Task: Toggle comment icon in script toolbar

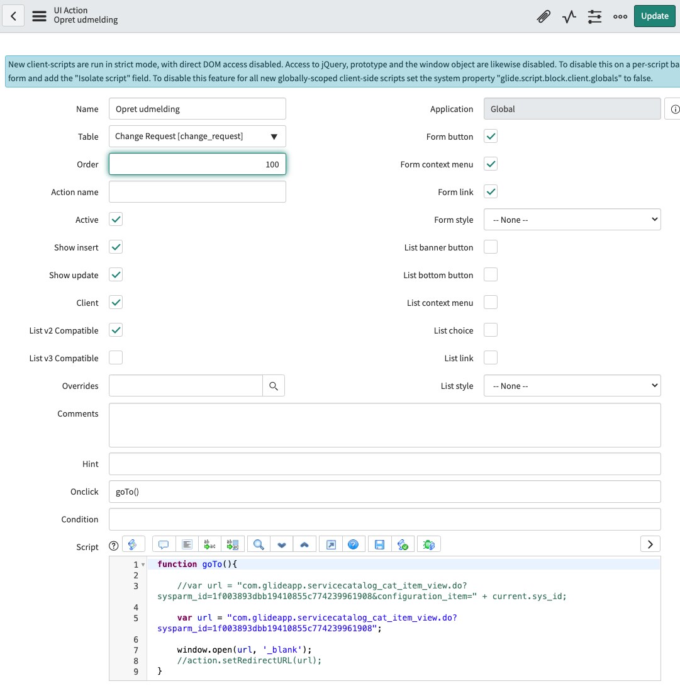Action: point(164,544)
